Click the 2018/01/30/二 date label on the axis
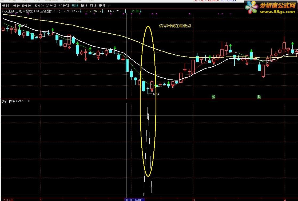The width and height of the screenshot is (298, 201). pos(134,199)
